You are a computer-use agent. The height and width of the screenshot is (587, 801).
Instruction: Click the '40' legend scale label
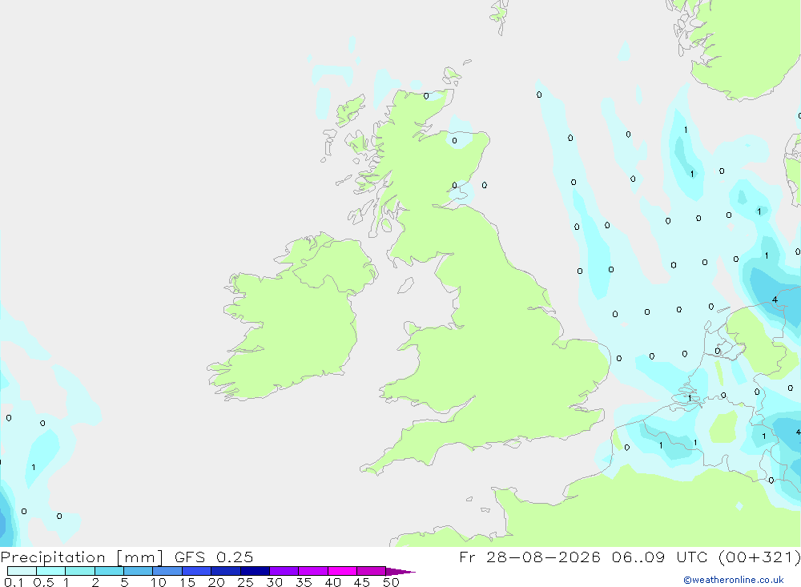(333, 582)
